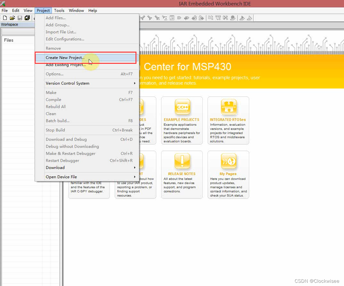Click Compile in the Project menu

tap(87, 99)
